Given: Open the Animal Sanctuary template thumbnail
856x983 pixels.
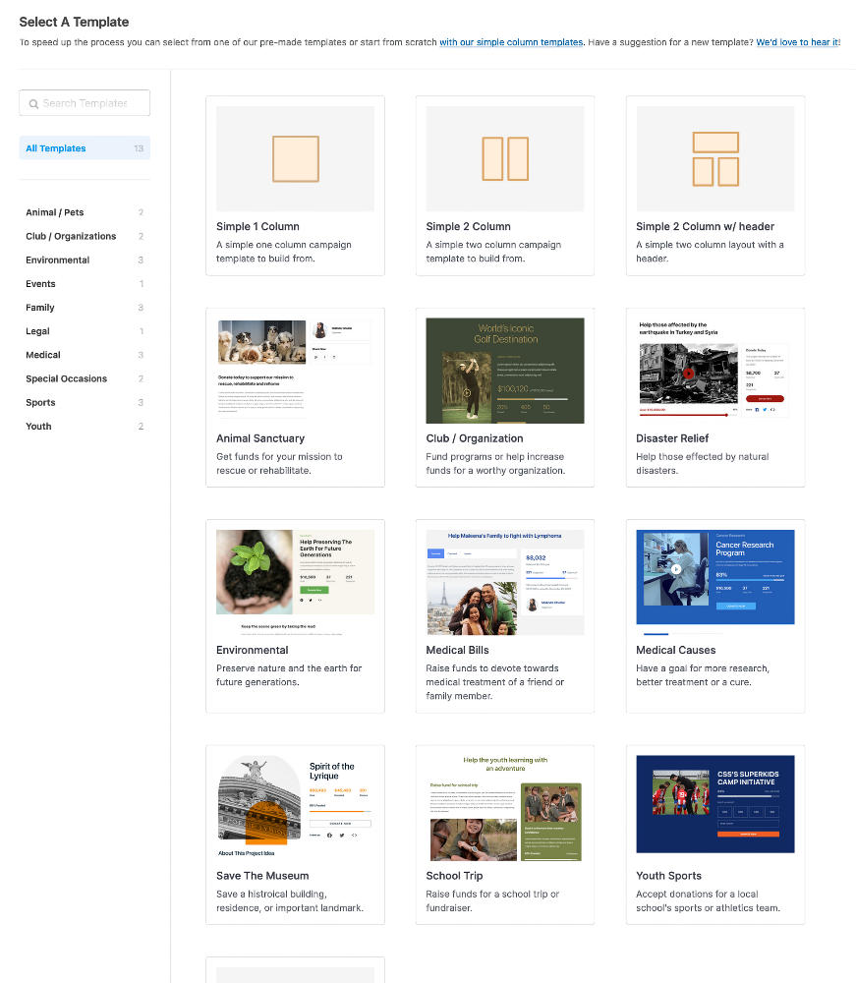Looking at the screenshot, I should pos(295,370).
